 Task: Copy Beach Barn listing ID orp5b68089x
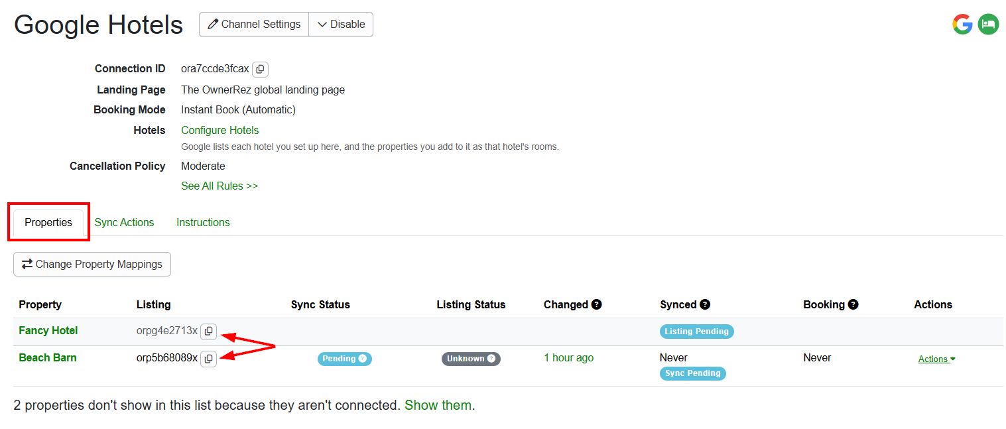point(208,358)
